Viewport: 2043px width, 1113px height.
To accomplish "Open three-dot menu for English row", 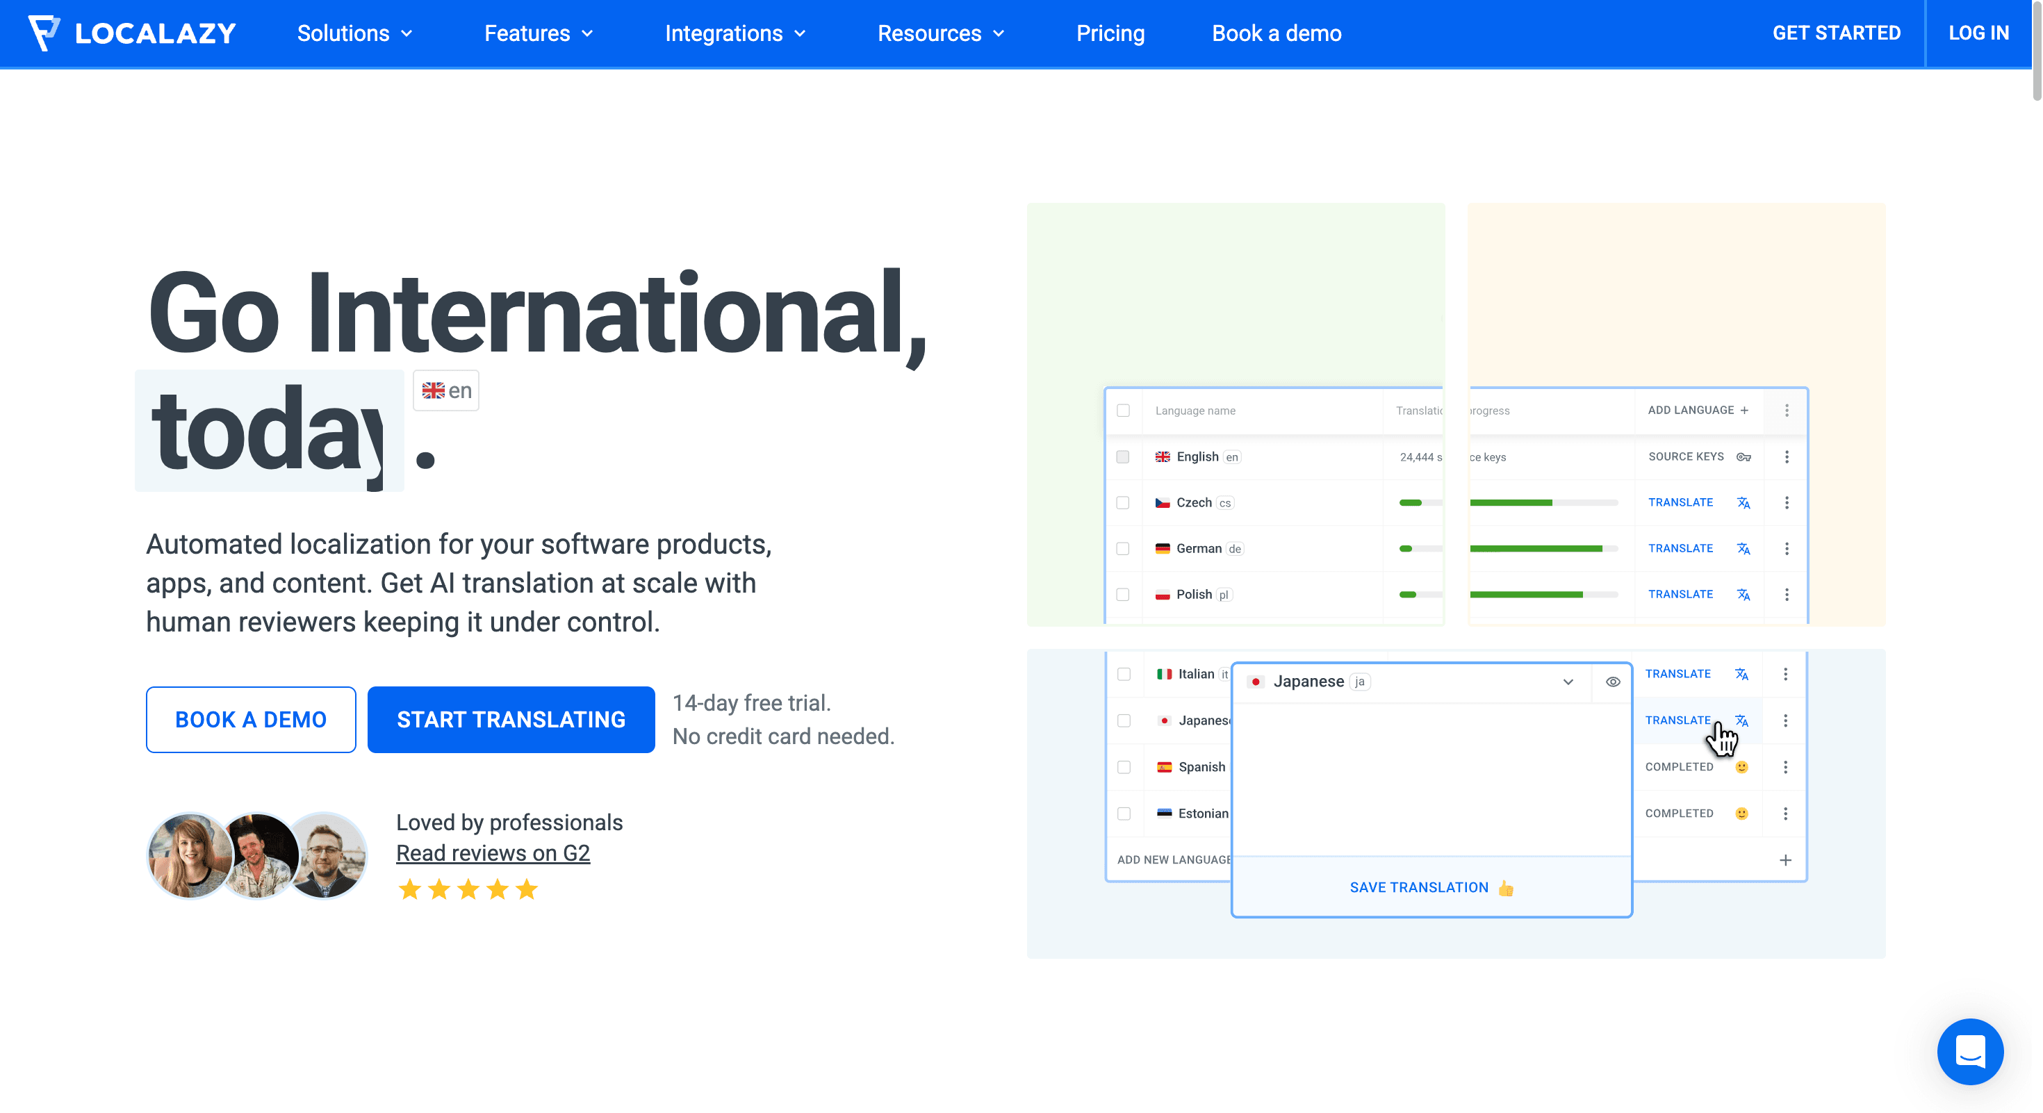I will pyautogui.click(x=1787, y=456).
